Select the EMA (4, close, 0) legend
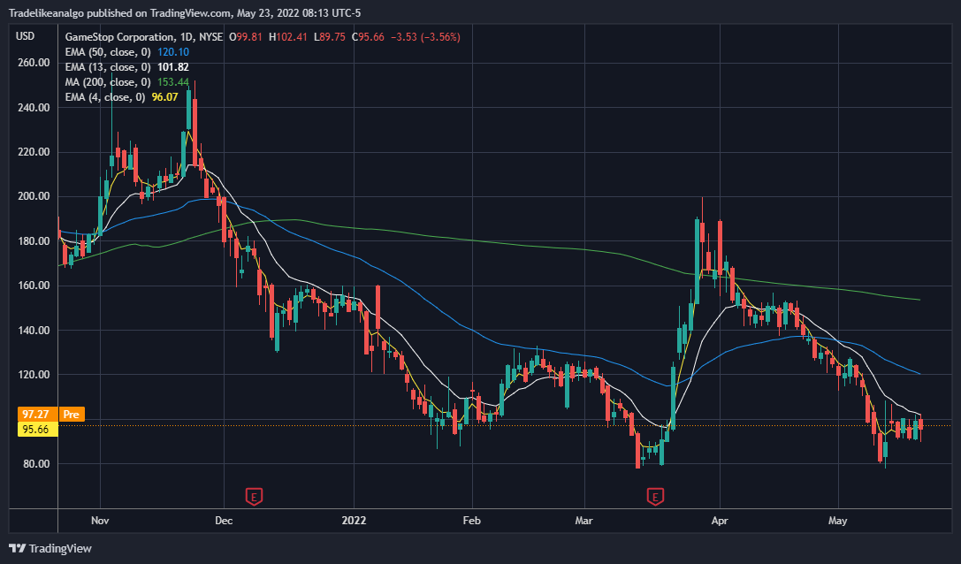 (105, 97)
